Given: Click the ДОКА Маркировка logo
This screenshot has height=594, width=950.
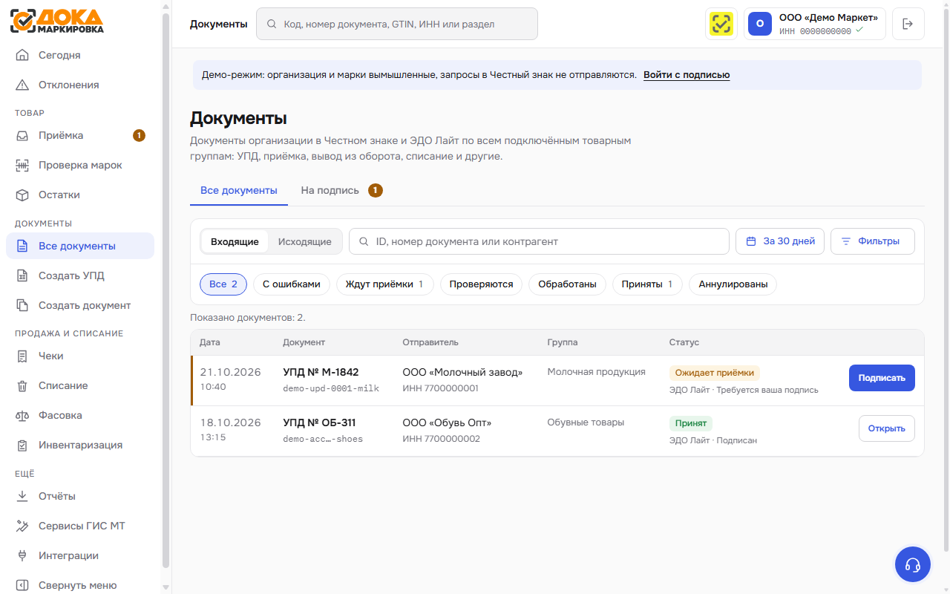Looking at the screenshot, I should click(57, 20).
